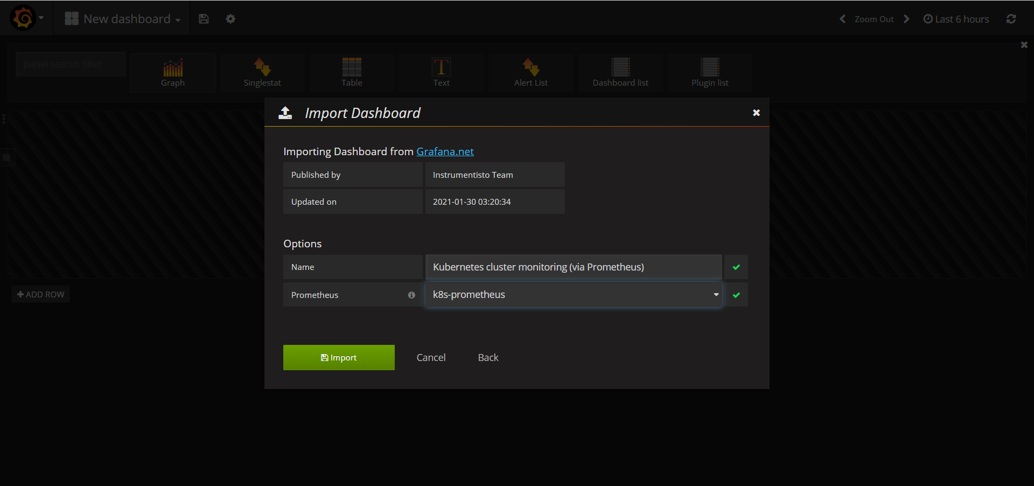The width and height of the screenshot is (1034, 486).
Task: Add a Graph panel
Action: (173, 73)
